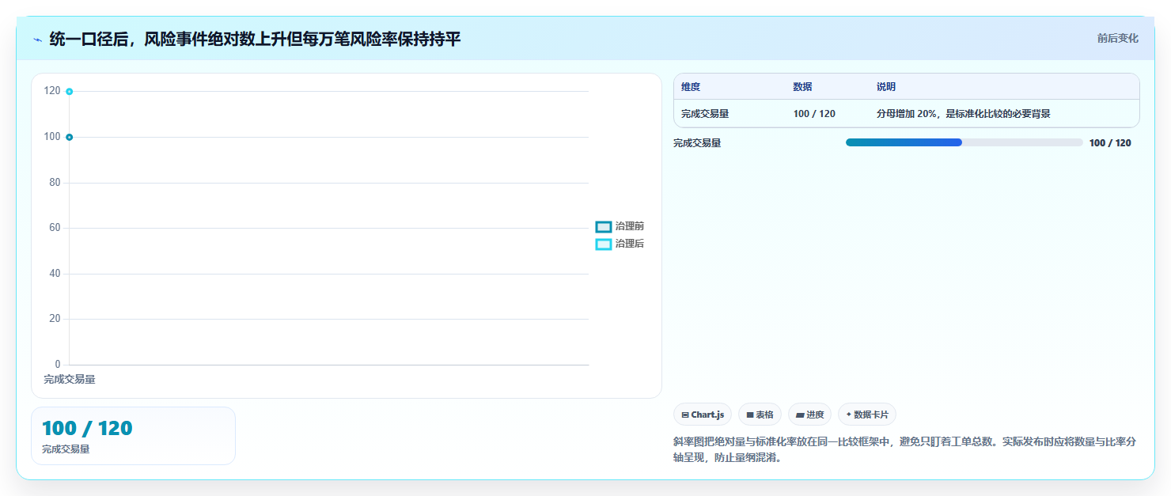
Task: Click the 维度 column header
Action: 691,87
